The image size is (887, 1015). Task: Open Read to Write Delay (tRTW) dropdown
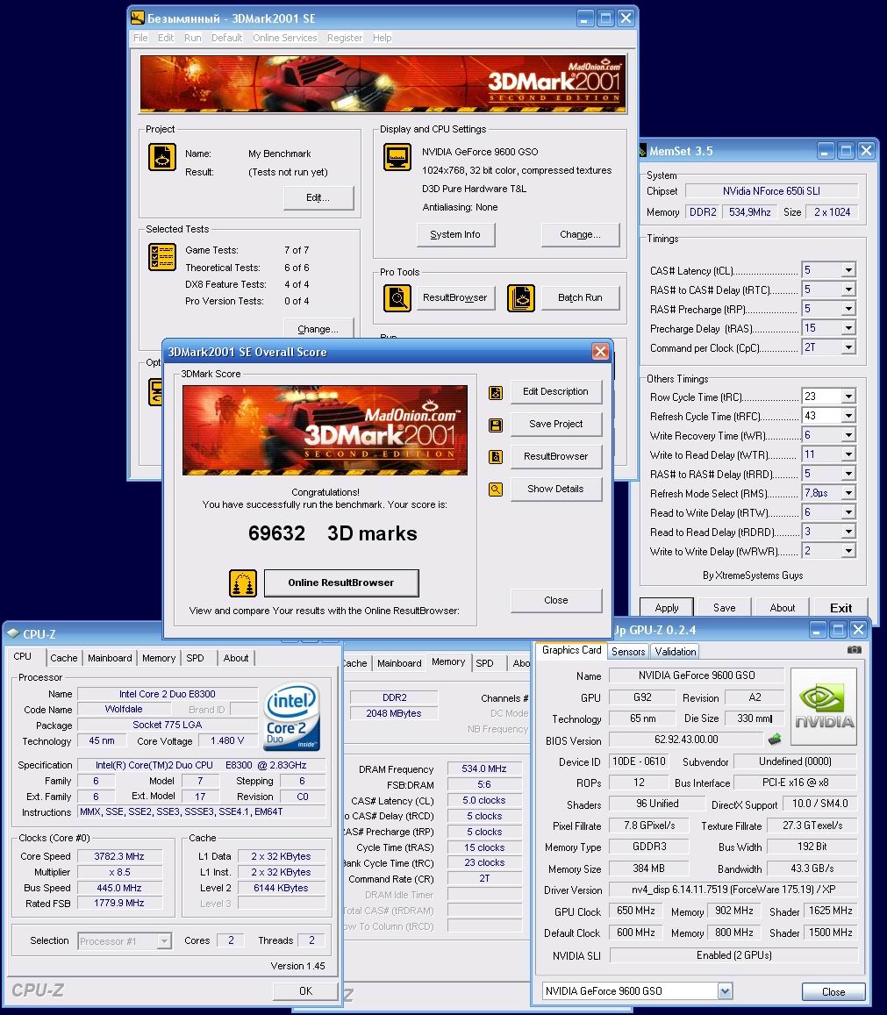(848, 512)
